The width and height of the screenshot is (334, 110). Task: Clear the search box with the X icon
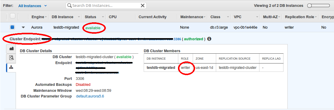[x=143, y=6]
